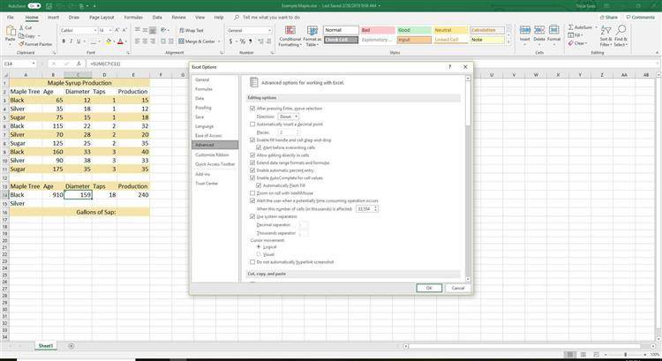Uncheck 'Enable AutoComplete for cell values'
This screenshot has height=361, width=662.
tap(252, 178)
